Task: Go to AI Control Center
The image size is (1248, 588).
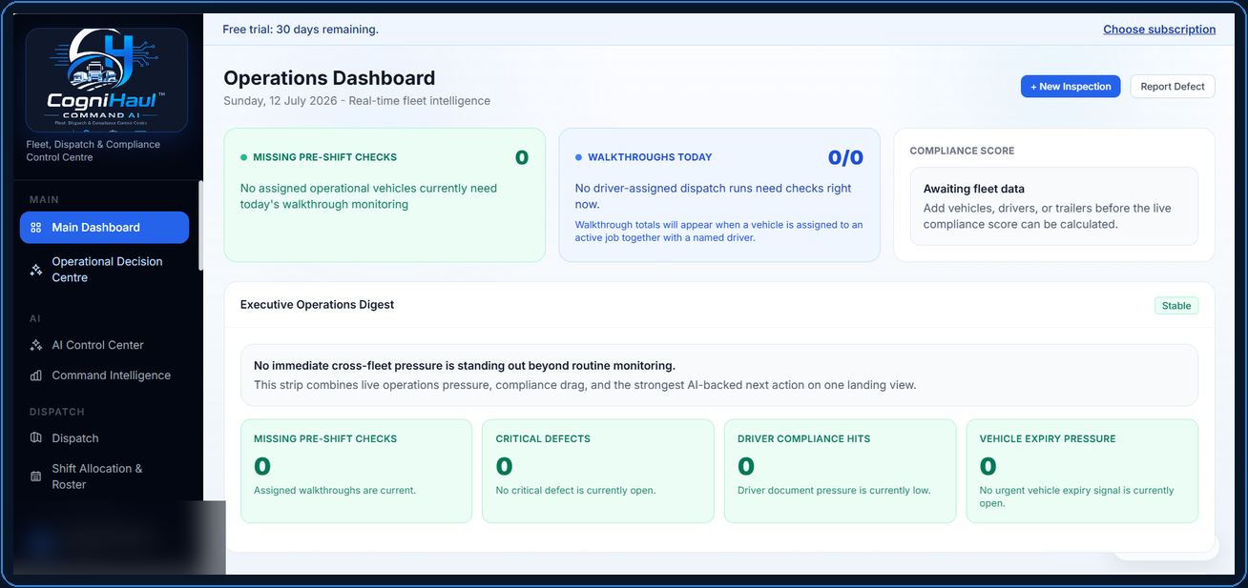Action: point(104,345)
